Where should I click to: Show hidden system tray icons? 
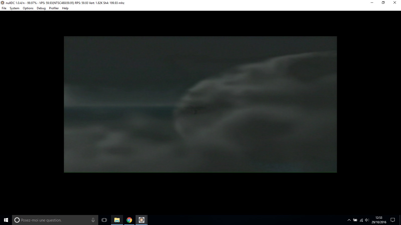click(349, 220)
